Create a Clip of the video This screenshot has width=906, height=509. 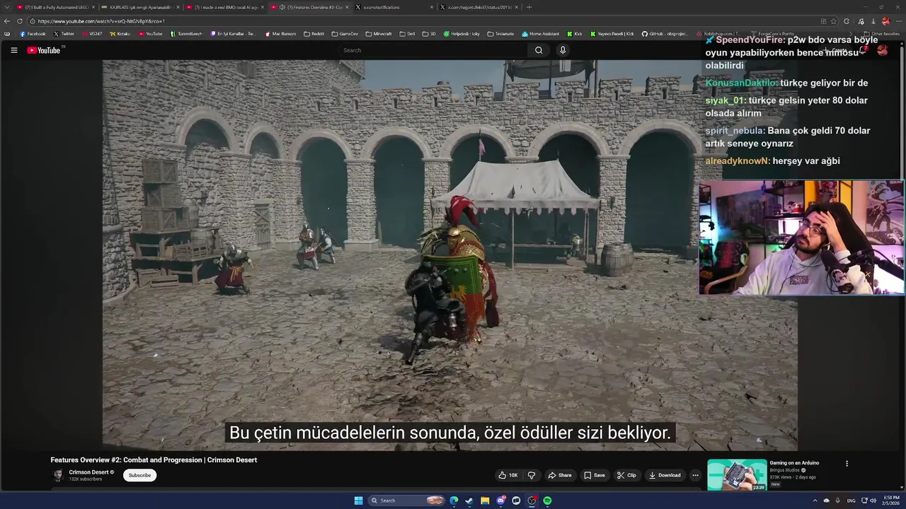626,475
